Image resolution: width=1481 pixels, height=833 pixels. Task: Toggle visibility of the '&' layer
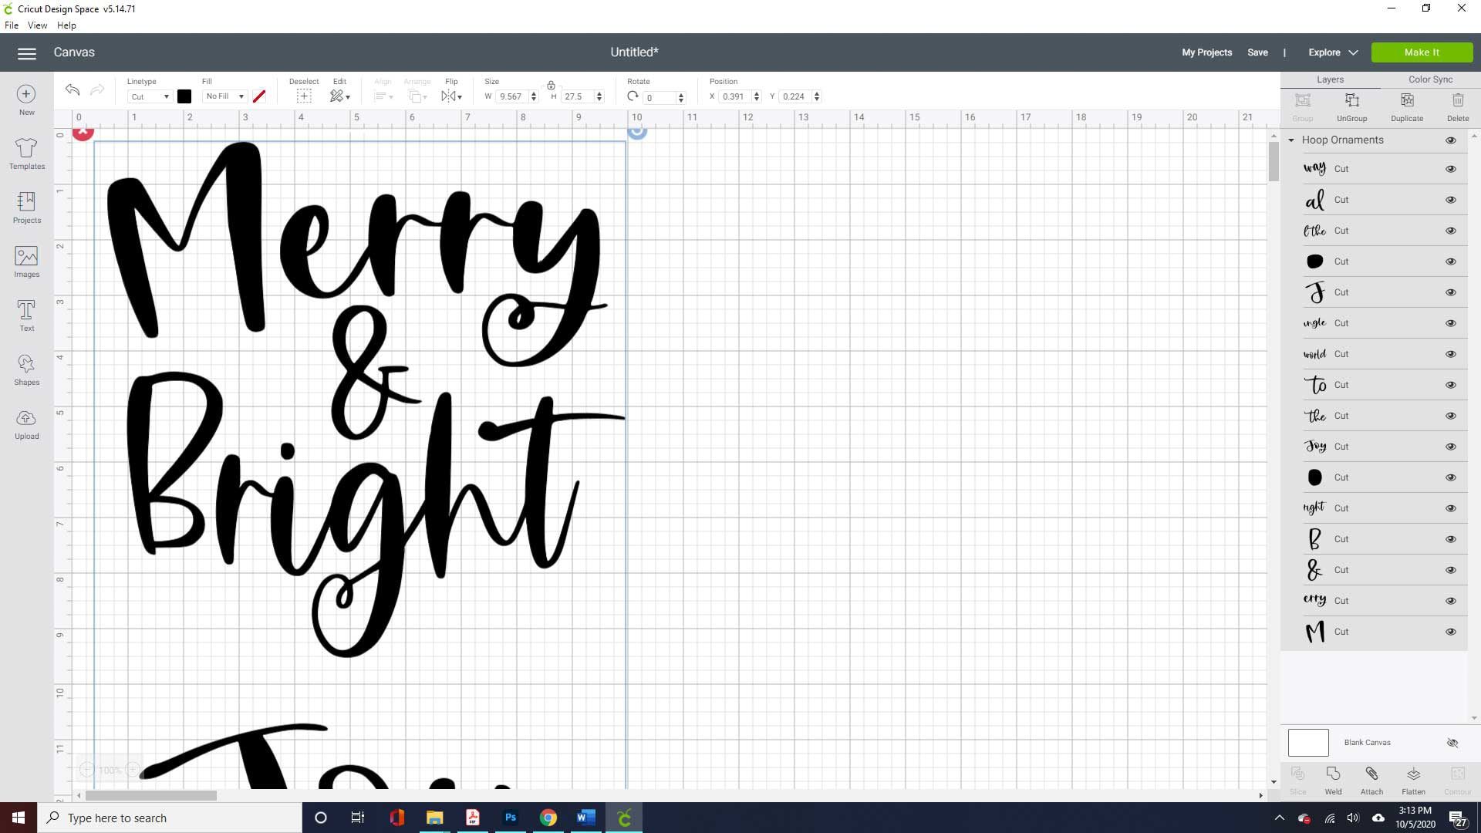[1451, 570]
